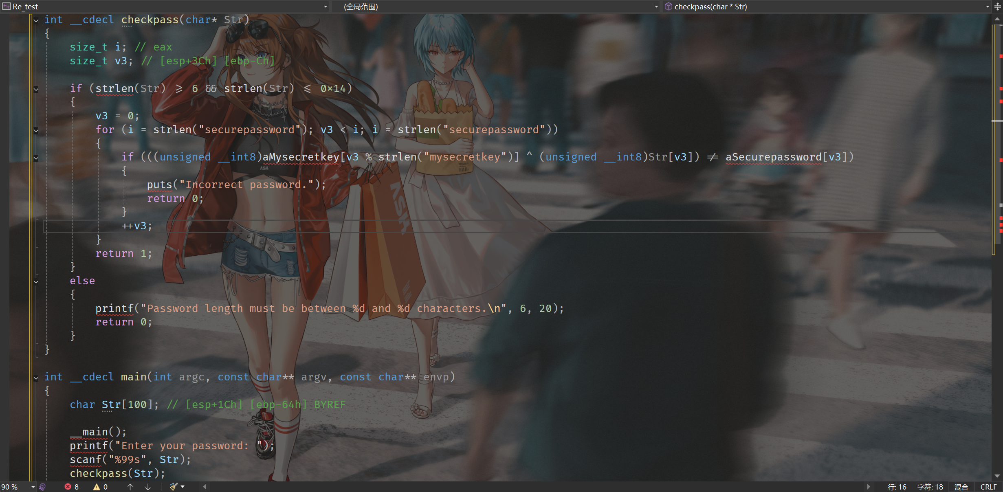Click the CRLF line ending indicator
This screenshot has height=492, width=1003.
tap(988, 487)
